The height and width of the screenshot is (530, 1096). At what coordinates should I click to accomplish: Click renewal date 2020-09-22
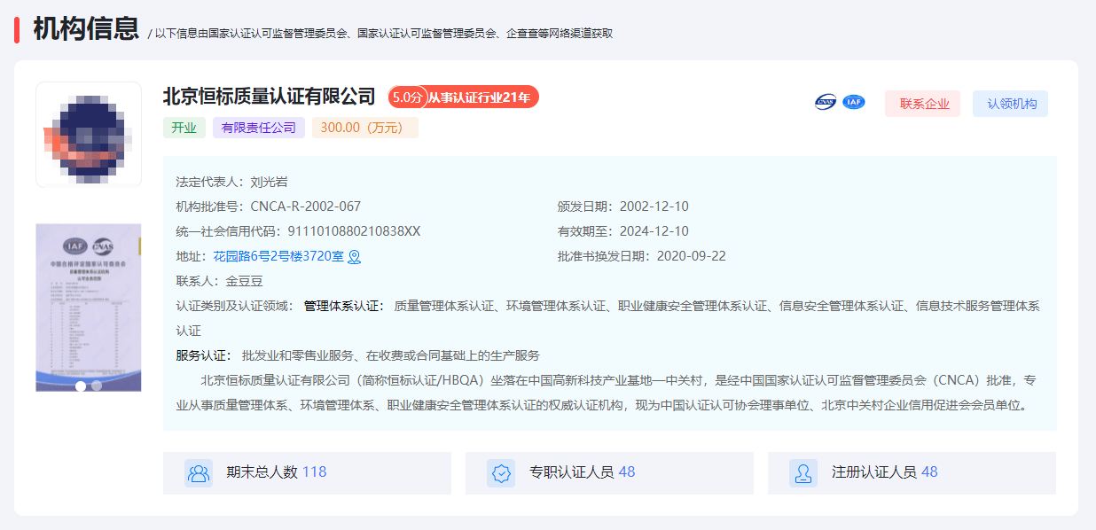pyautogui.click(x=692, y=256)
